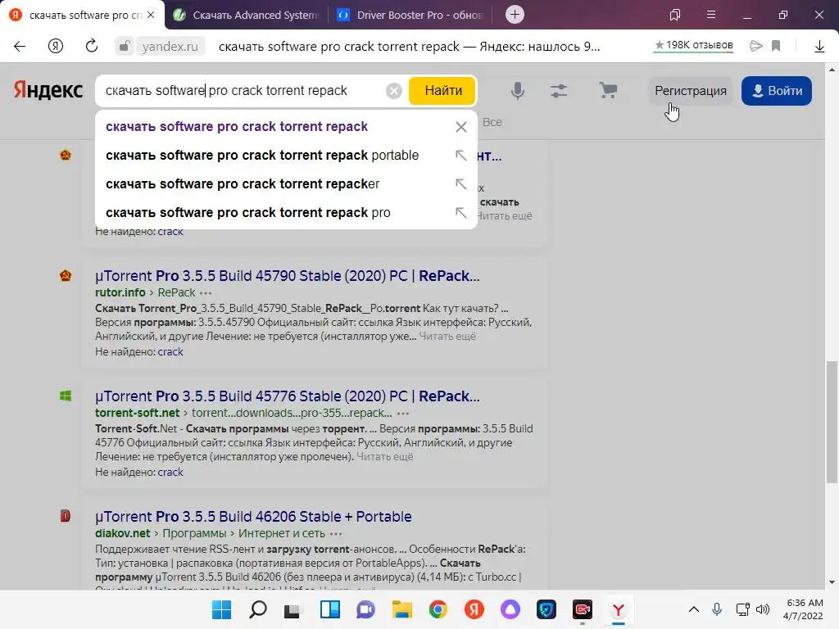Click the page vertical scrollbar thumb

point(832,422)
